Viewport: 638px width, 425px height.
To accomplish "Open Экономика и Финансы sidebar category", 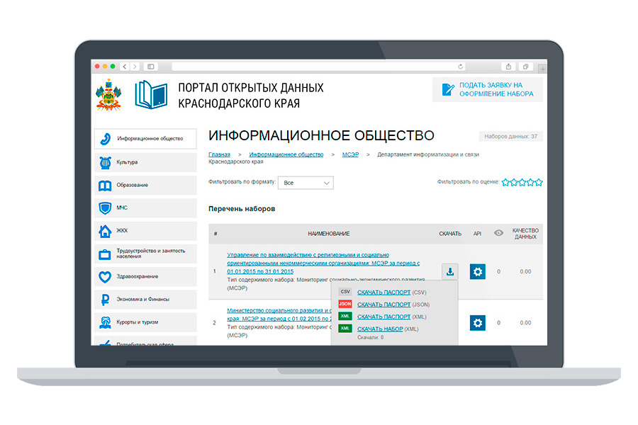I will (x=145, y=300).
